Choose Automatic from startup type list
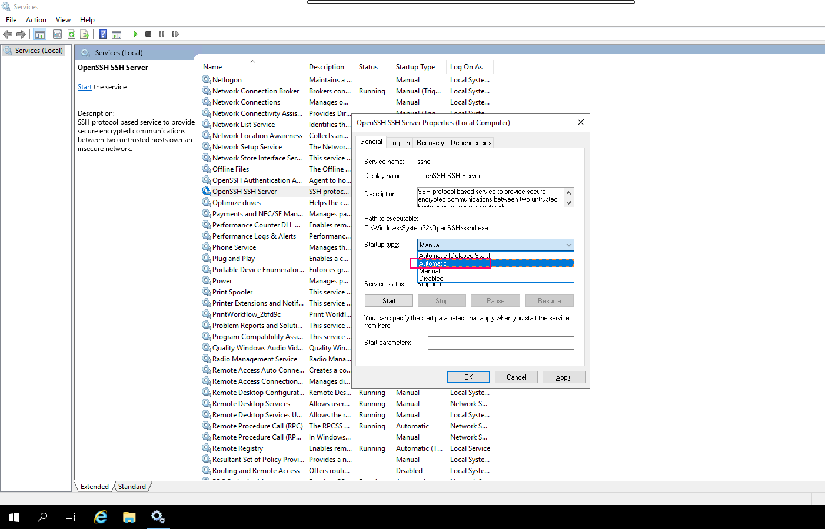 (495, 263)
